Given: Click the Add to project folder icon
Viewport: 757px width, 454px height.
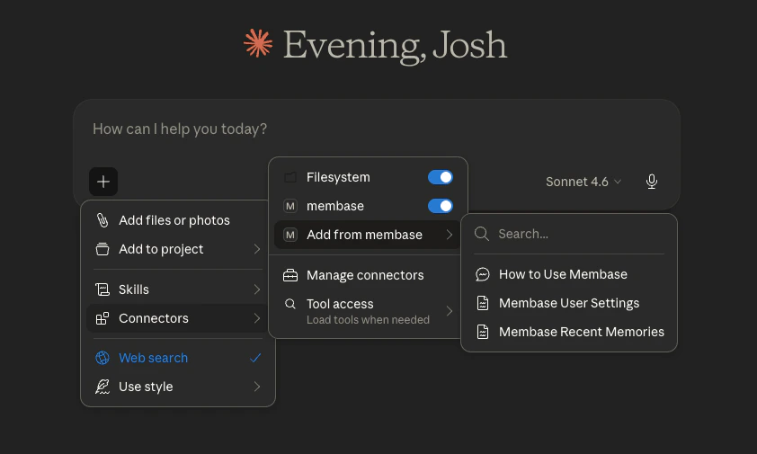Looking at the screenshot, I should click(102, 249).
